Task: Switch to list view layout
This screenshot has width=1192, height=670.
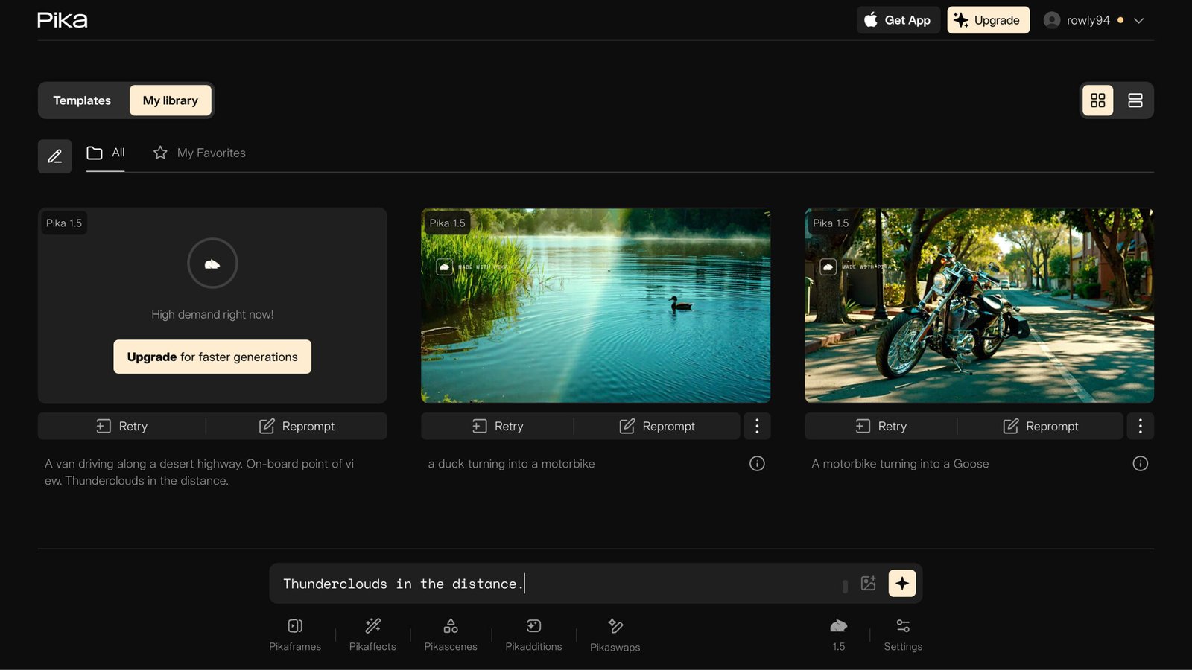Action: click(1135, 100)
